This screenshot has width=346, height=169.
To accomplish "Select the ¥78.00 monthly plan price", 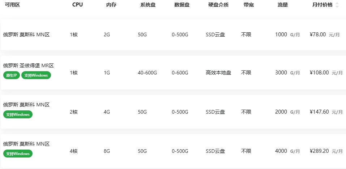I will click(318, 35).
